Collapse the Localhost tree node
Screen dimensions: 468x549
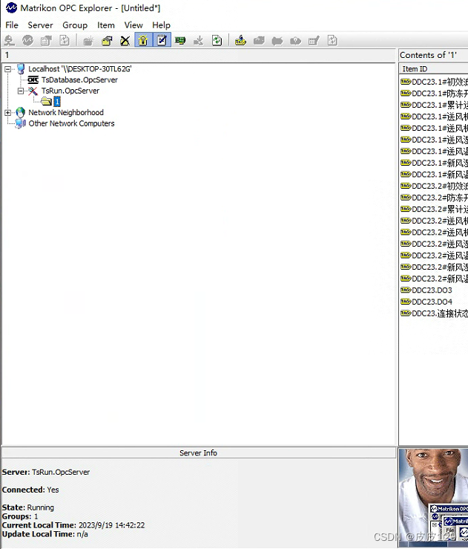click(x=7, y=69)
